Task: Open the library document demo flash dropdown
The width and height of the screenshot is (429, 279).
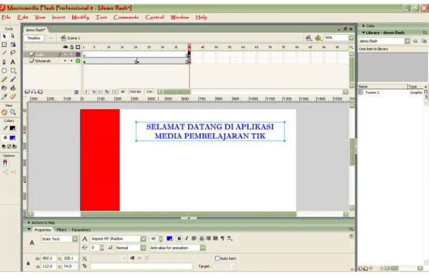Action: (407, 41)
